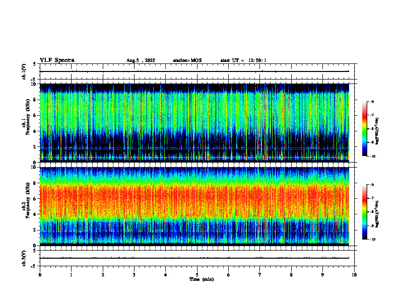Click the "4" kHz tick of ch.2 spectrogram
399x308 pixels.
(35, 214)
